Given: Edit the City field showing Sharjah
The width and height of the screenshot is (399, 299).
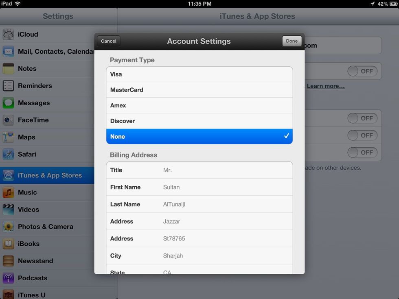Looking at the screenshot, I should point(199,256).
